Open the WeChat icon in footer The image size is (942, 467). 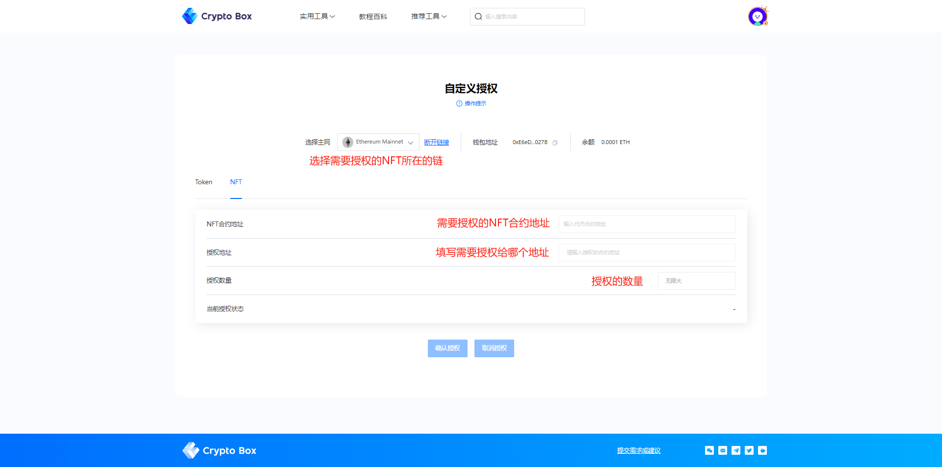[x=709, y=450]
